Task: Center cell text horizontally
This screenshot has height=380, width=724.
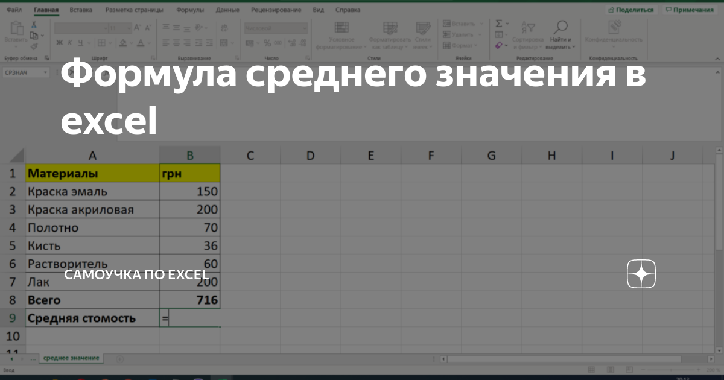Action: pyautogui.click(x=176, y=43)
